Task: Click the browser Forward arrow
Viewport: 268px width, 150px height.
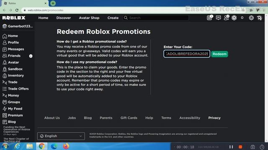Action: pyautogui.click(x=10, y=10)
